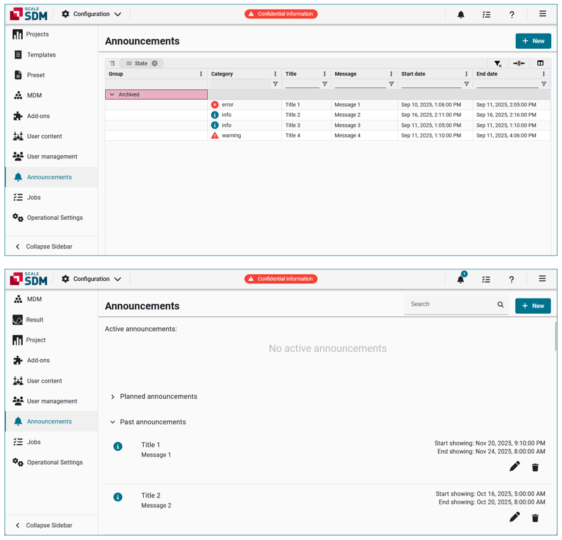This screenshot has height=540, width=562.
Task: Go to Result in the sidebar
Action: click(x=34, y=320)
